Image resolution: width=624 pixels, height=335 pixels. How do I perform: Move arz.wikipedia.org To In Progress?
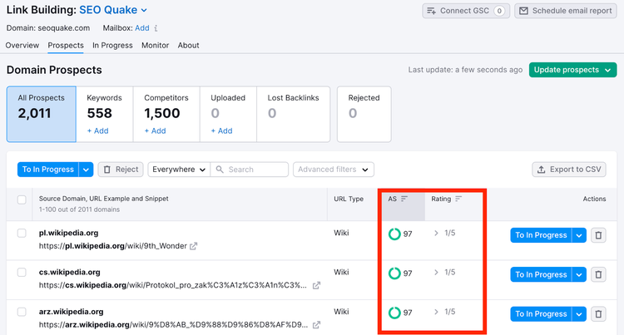click(x=542, y=314)
